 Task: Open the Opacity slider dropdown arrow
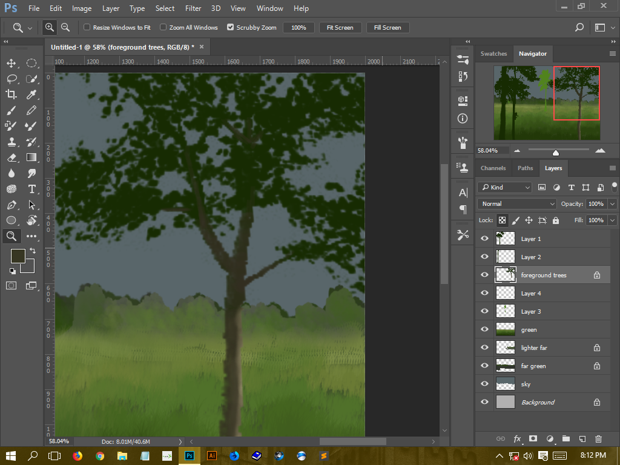tap(613, 203)
